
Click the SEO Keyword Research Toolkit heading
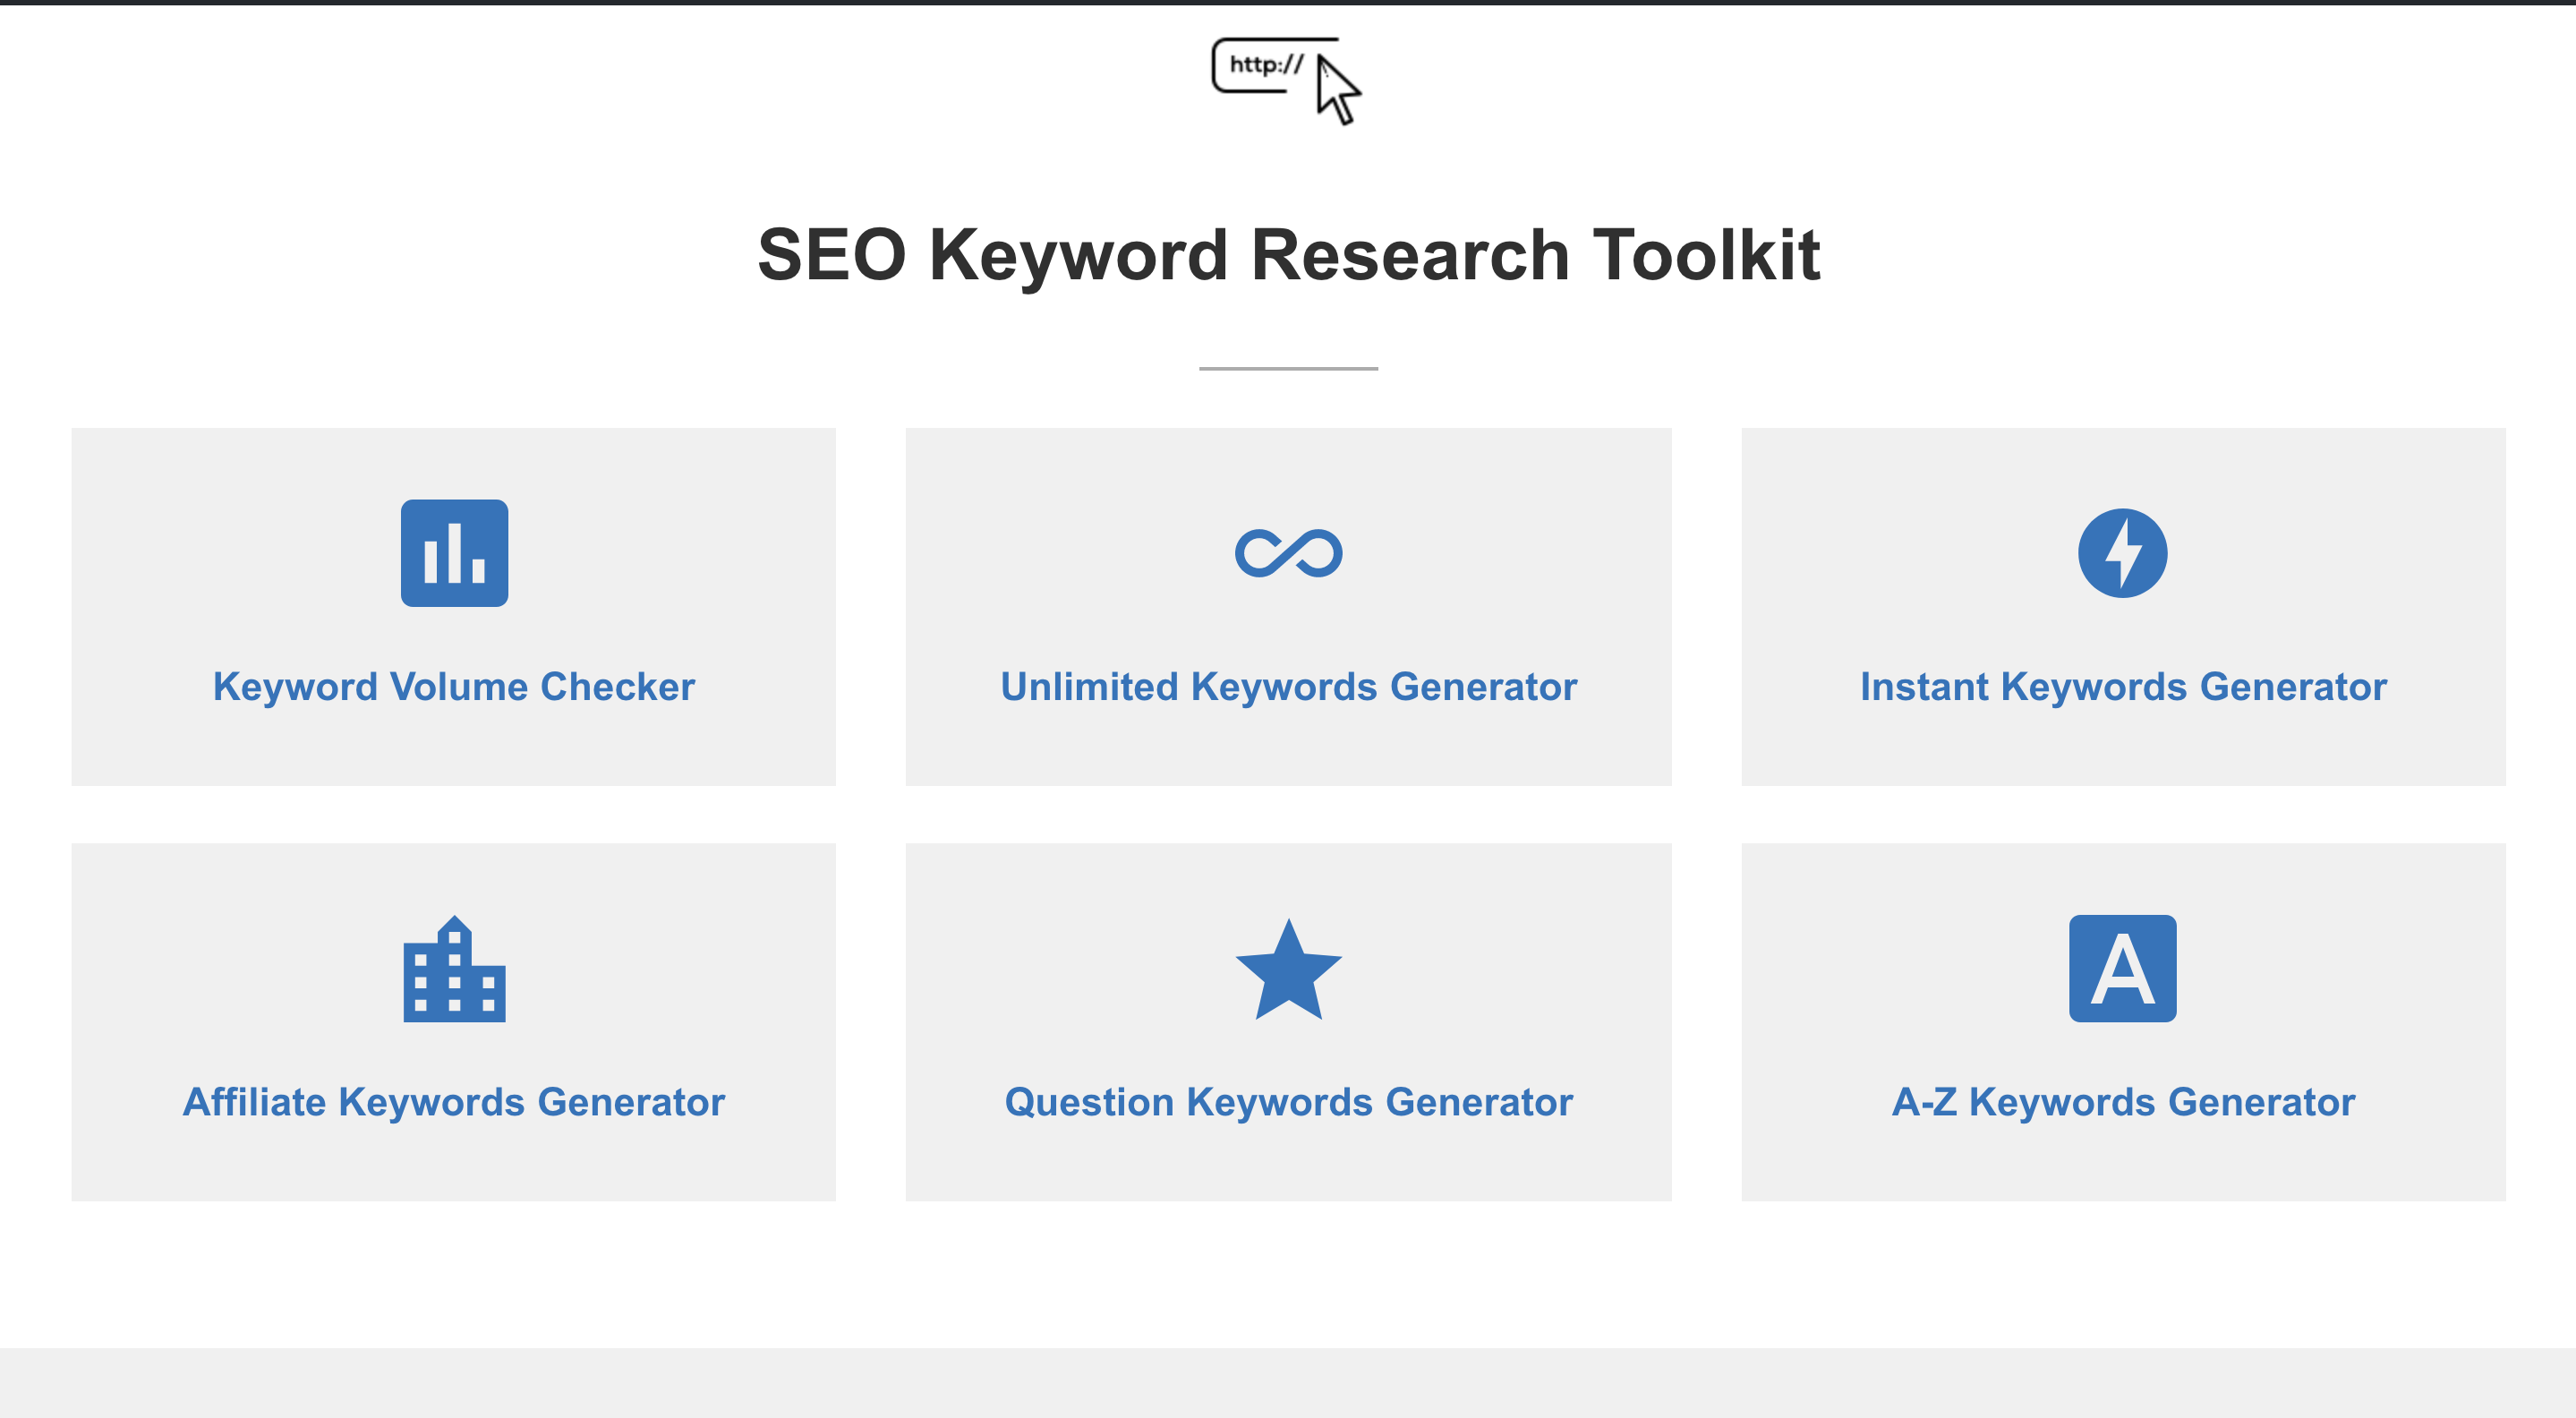pyautogui.click(x=1288, y=258)
